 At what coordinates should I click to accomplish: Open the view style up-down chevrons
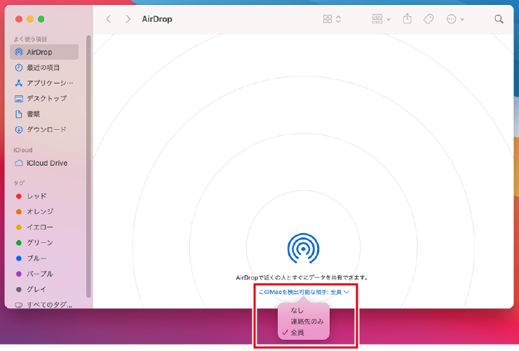[338, 19]
